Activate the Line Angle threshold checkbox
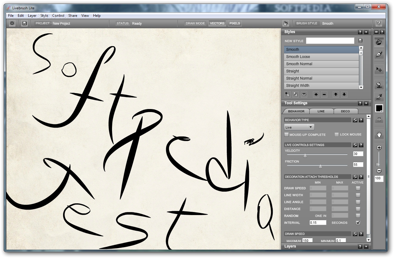The width and height of the screenshot is (394, 258). coord(358,202)
